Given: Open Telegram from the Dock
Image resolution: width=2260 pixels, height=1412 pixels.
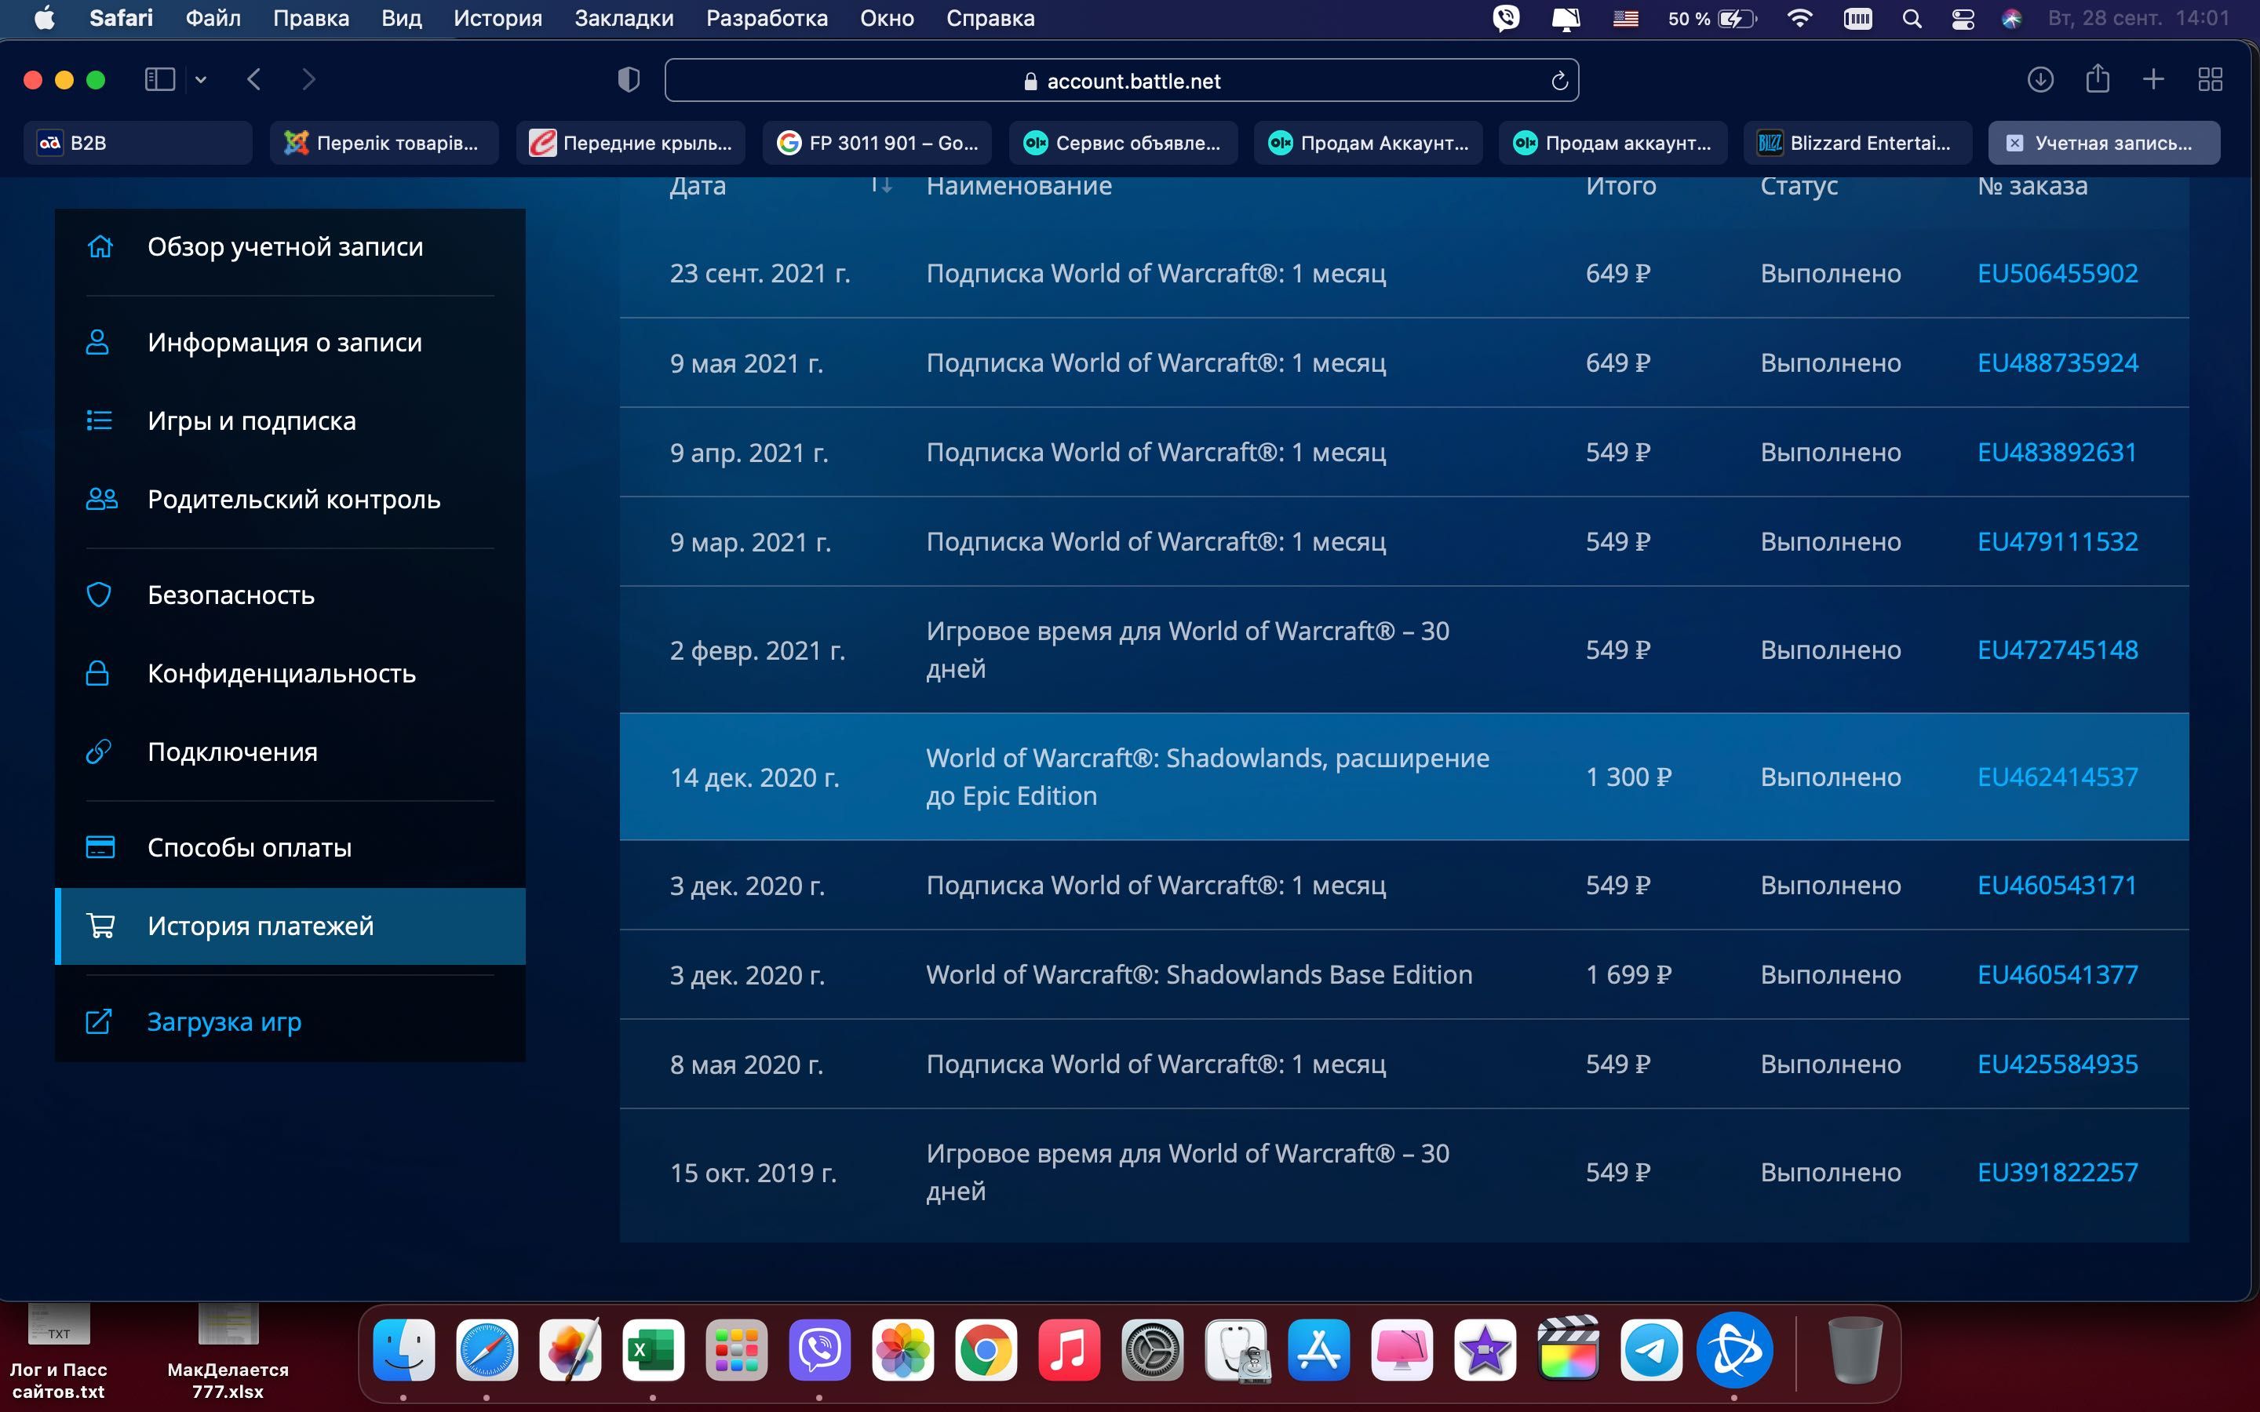Looking at the screenshot, I should pos(1651,1349).
